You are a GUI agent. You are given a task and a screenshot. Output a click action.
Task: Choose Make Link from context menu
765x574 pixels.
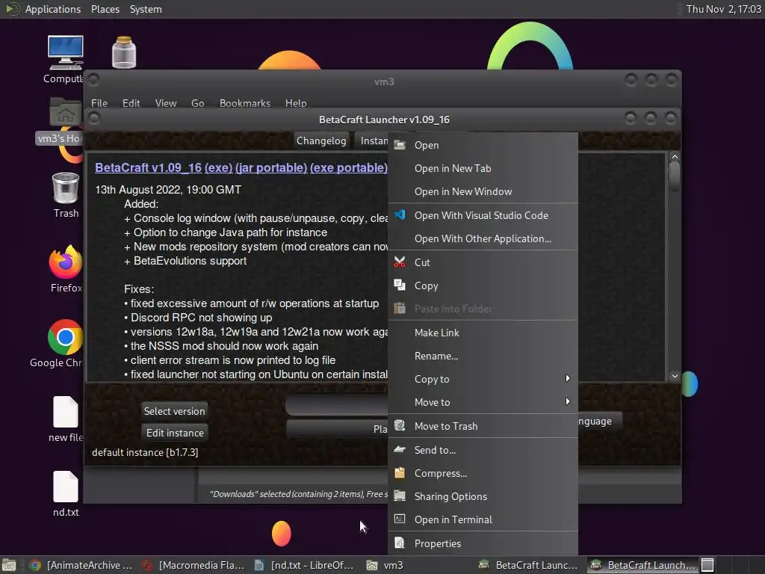point(436,333)
